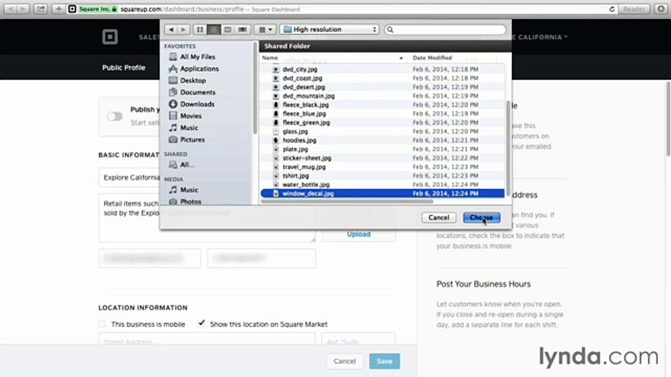This screenshot has width=671, height=377.
Task: Click Cancel beside the Save button
Action: coord(344,361)
